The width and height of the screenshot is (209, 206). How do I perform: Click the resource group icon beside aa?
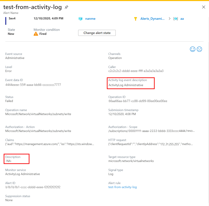point(176,19)
